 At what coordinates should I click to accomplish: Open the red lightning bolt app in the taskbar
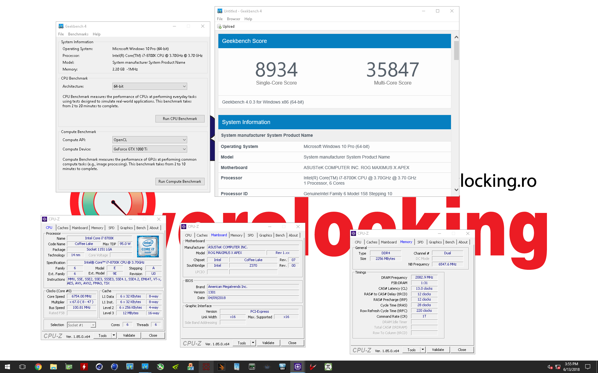pyautogui.click(x=84, y=367)
